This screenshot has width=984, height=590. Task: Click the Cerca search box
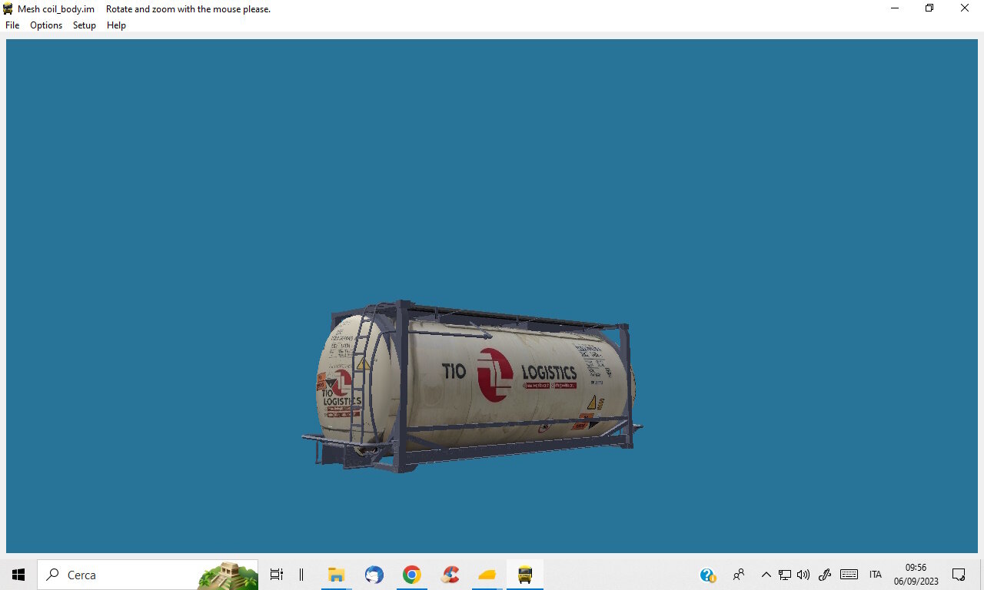pyautogui.click(x=148, y=575)
